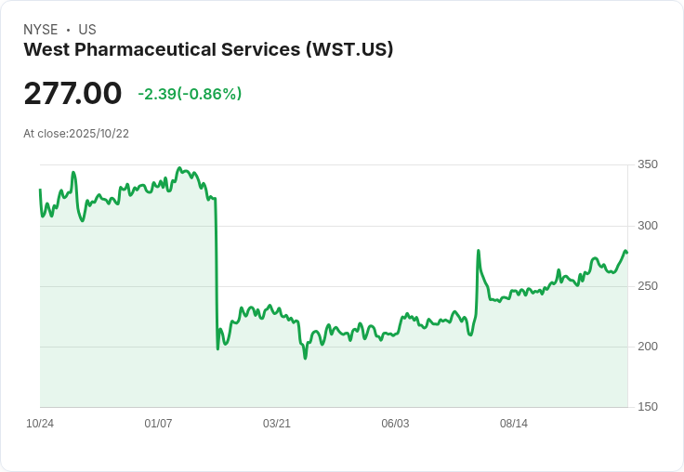
Task: Click the -2.39(-0.86%) change value
Action: point(190,94)
